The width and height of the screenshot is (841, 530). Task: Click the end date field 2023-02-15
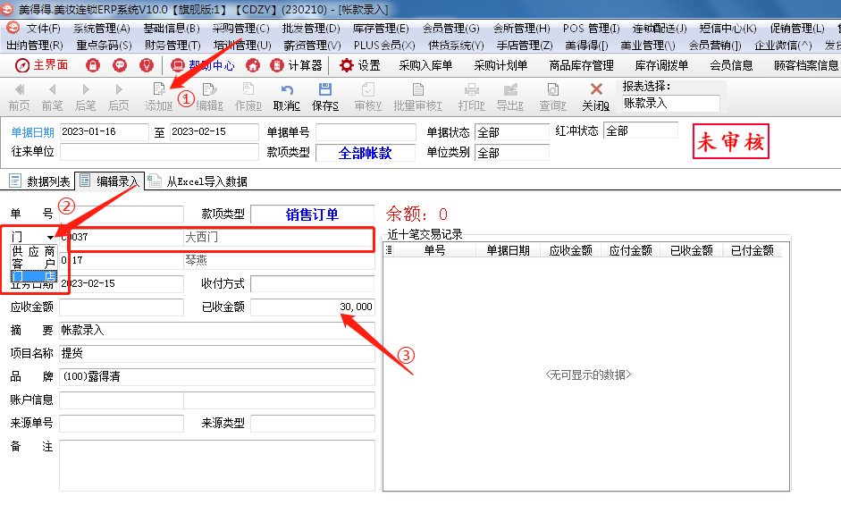coord(214,132)
